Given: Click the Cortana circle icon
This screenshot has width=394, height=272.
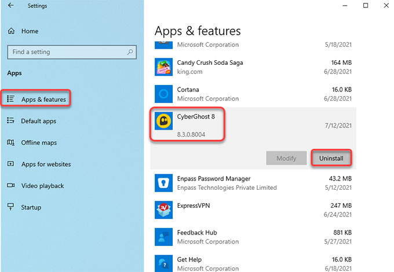Looking at the screenshot, I should pos(163,94).
